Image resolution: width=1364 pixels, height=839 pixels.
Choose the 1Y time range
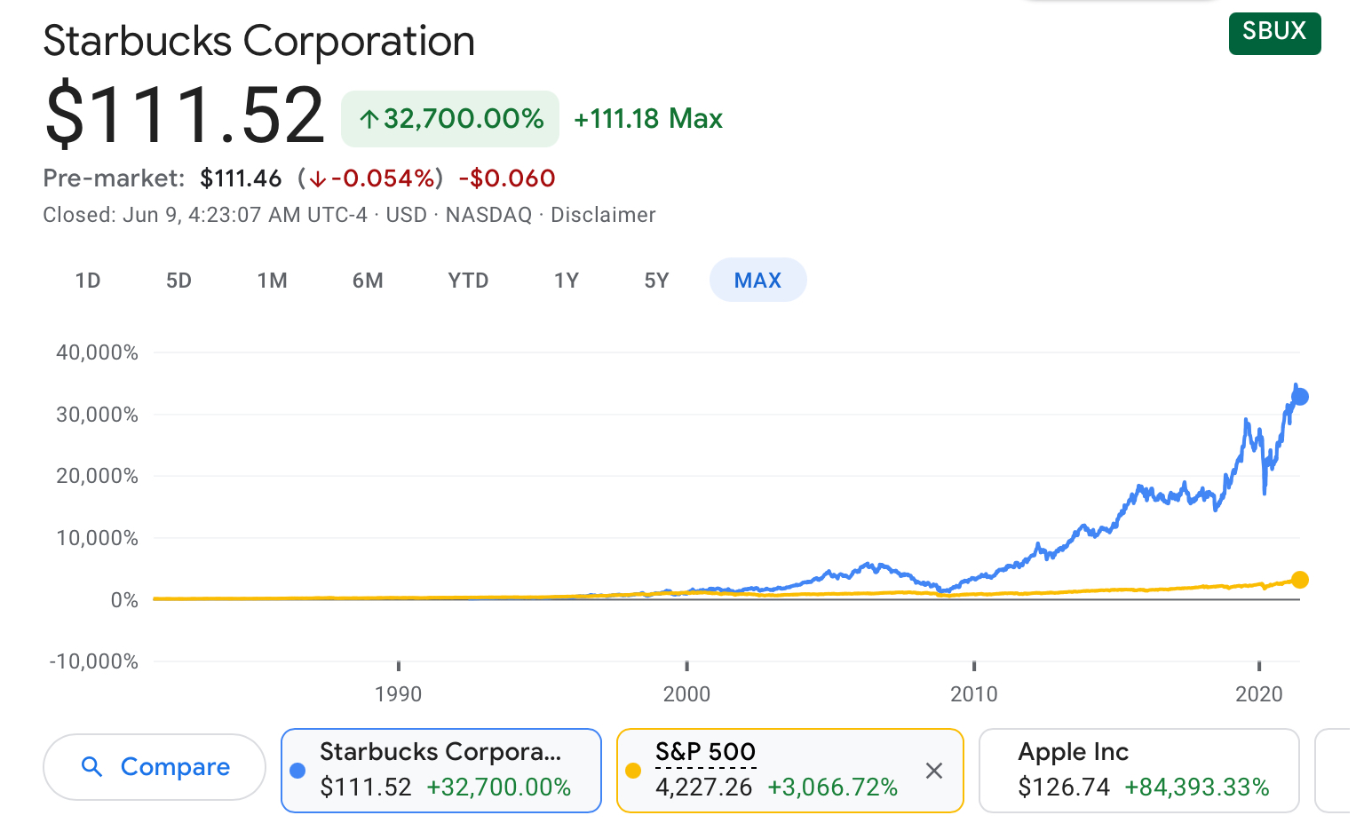[567, 281]
